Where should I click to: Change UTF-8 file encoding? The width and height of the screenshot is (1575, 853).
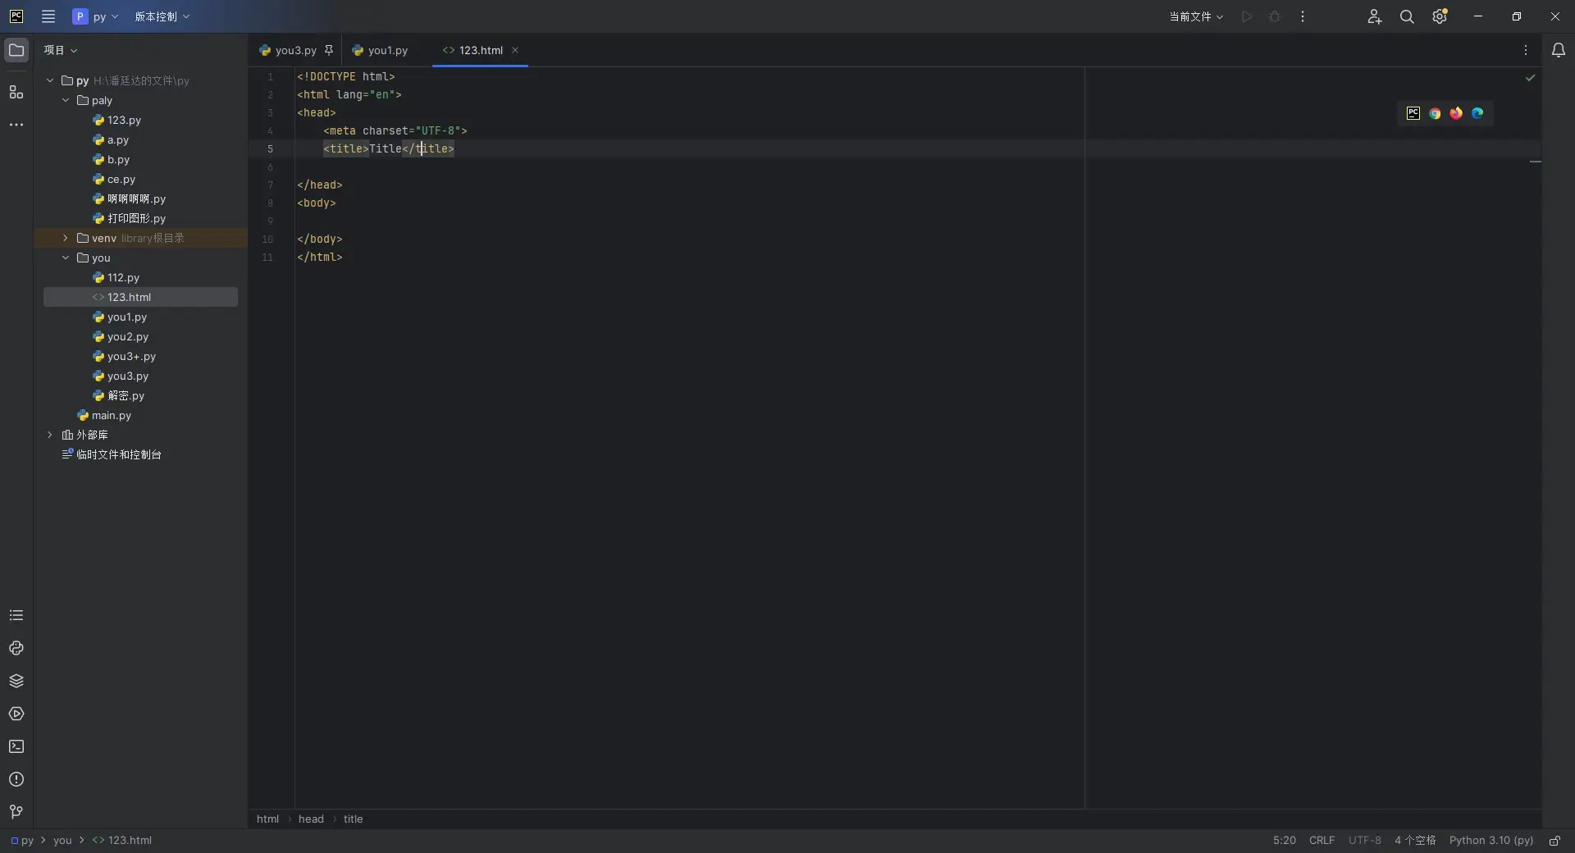[x=1364, y=841]
